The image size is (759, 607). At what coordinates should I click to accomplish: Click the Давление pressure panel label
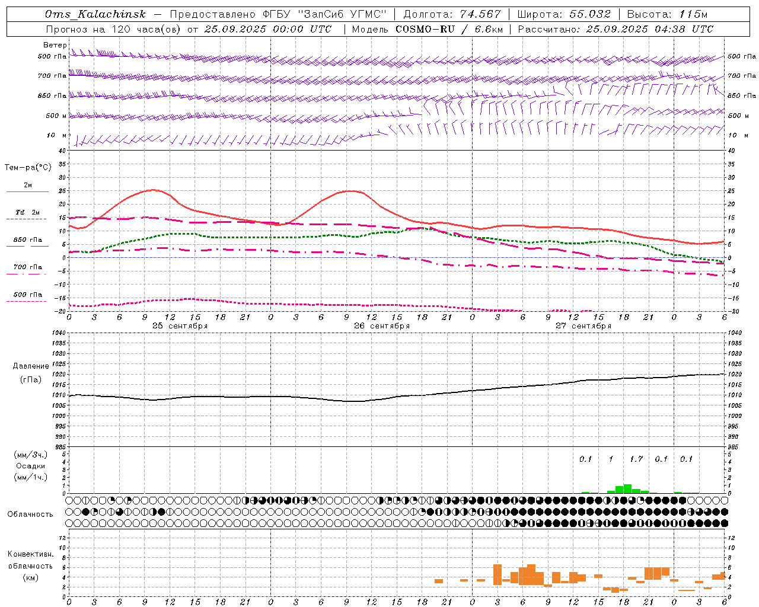click(x=31, y=366)
